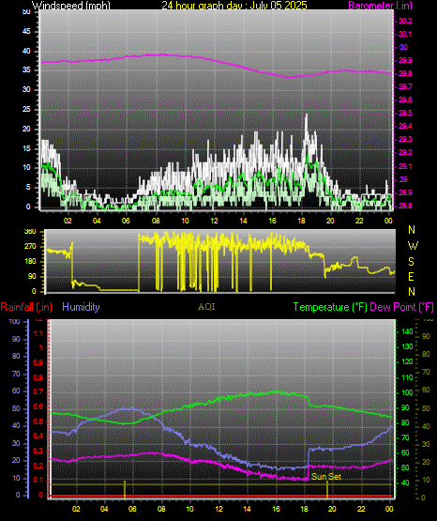Click the W compass direction label
The image size is (437, 521).
413,246
